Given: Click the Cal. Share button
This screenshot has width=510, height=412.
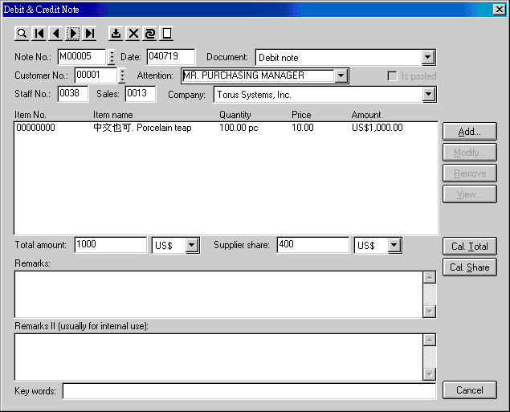Looking at the screenshot, I should 469,267.
